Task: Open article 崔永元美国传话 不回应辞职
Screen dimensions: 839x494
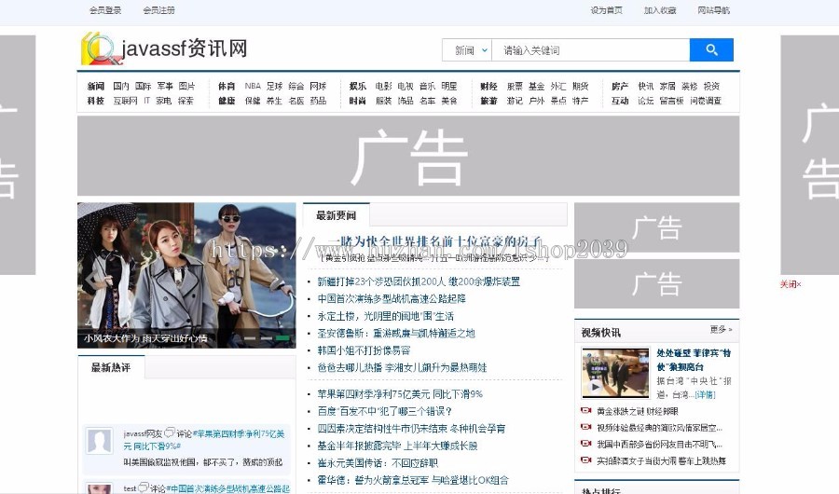Action: click(378, 462)
